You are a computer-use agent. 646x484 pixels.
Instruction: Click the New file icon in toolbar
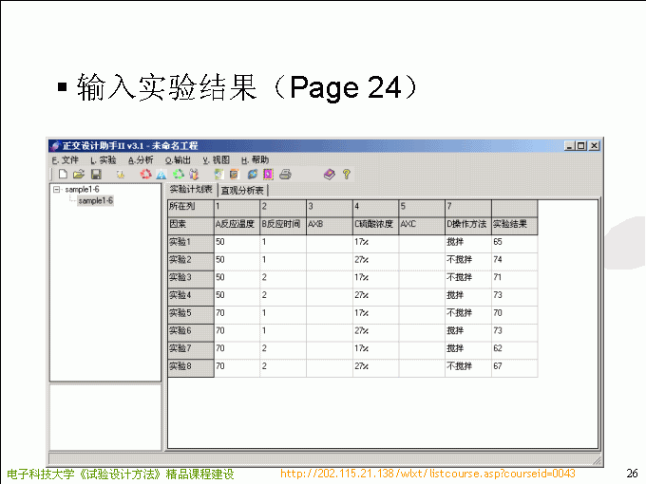coord(63,175)
